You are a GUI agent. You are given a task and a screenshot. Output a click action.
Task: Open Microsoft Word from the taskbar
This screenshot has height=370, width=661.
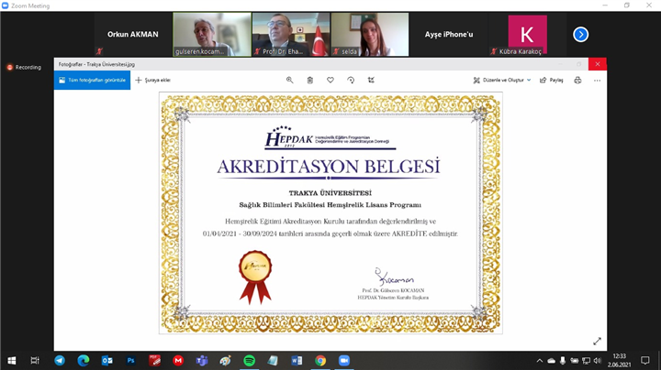click(297, 360)
